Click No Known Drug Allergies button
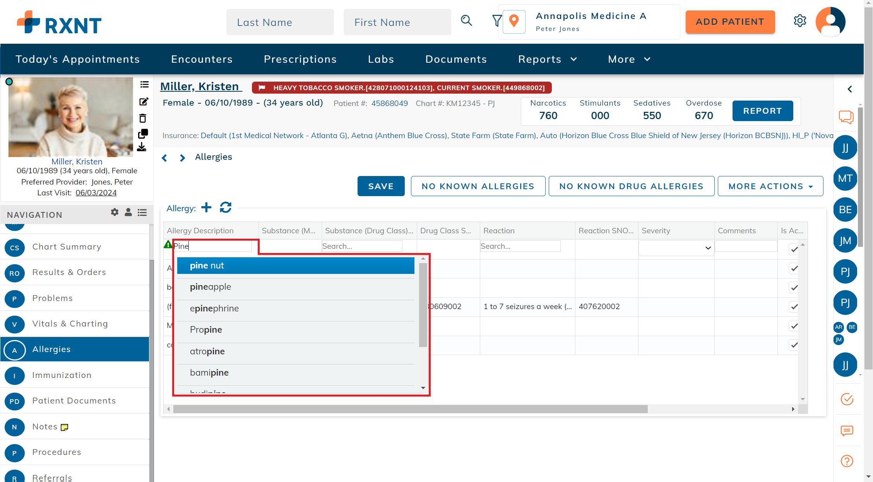This screenshot has width=873, height=482. [631, 186]
